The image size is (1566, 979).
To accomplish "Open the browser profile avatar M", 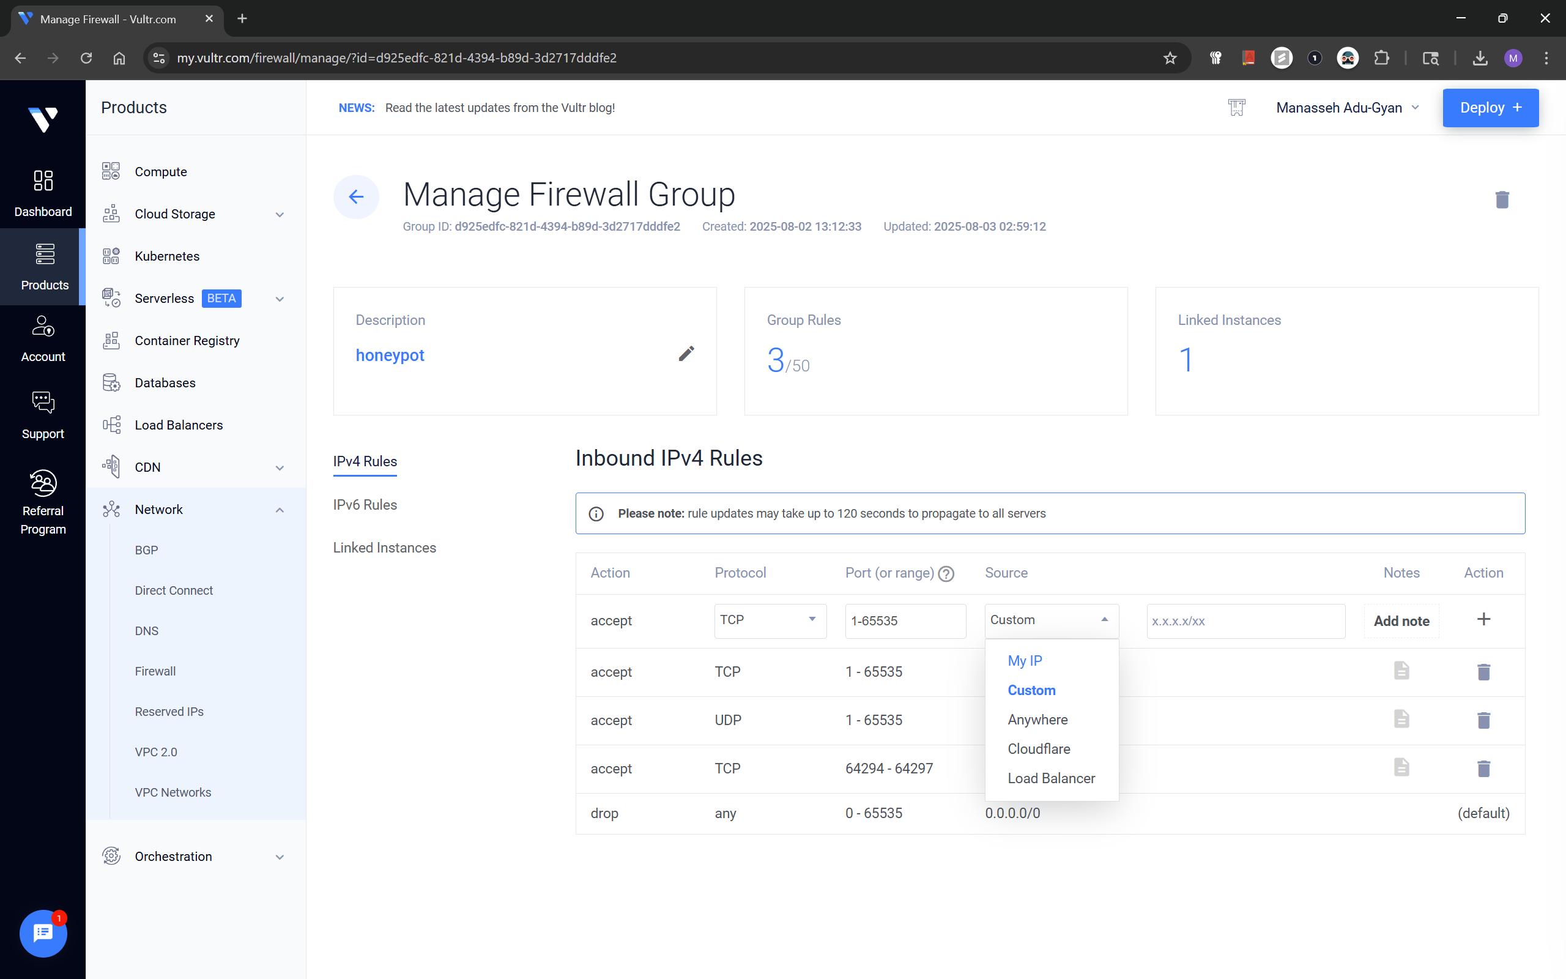I will pyautogui.click(x=1513, y=58).
